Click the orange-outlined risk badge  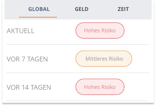coord(104,59)
